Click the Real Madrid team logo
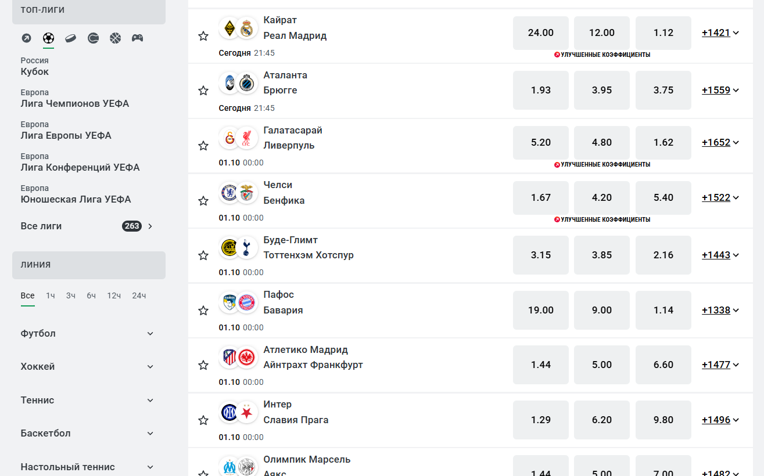The height and width of the screenshot is (476, 764). (247, 28)
